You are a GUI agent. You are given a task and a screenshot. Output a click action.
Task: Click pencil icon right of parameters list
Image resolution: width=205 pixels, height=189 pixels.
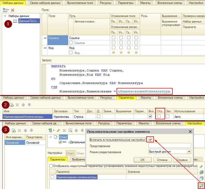pyautogui.click(x=201, y=166)
